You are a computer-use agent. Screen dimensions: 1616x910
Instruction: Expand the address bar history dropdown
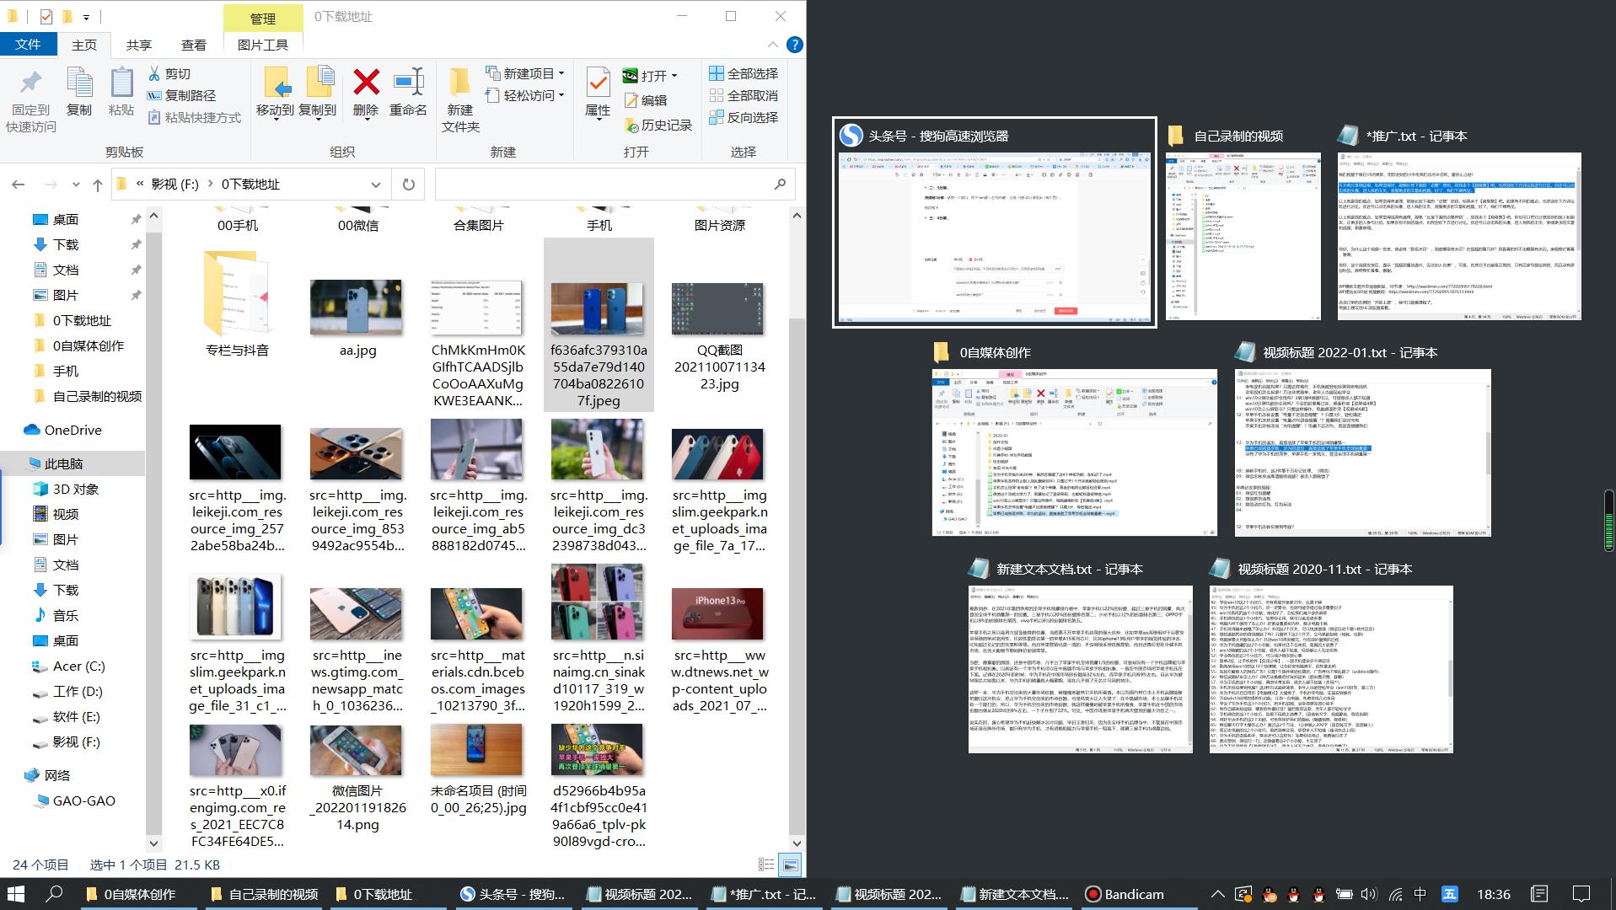[x=375, y=185]
